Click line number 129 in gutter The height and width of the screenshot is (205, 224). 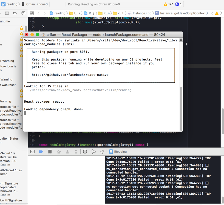coord(32,136)
